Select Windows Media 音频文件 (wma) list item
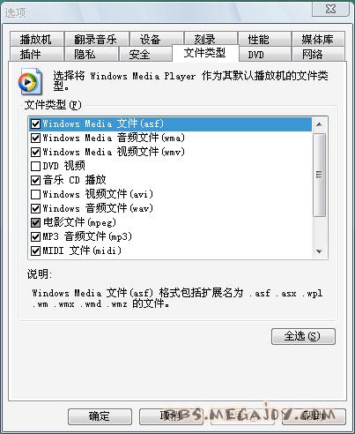The width and height of the screenshot is (355, 434). (x=170, y=138)
